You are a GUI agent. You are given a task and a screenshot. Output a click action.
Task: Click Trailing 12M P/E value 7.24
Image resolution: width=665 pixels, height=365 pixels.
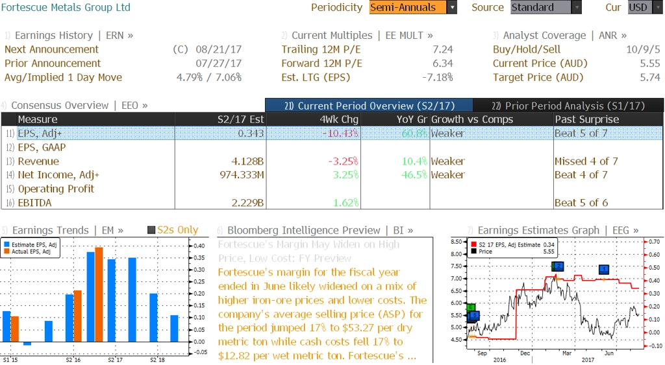443,49
